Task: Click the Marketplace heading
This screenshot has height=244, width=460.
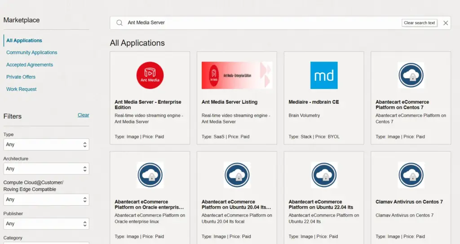Action: click(22, 20)
